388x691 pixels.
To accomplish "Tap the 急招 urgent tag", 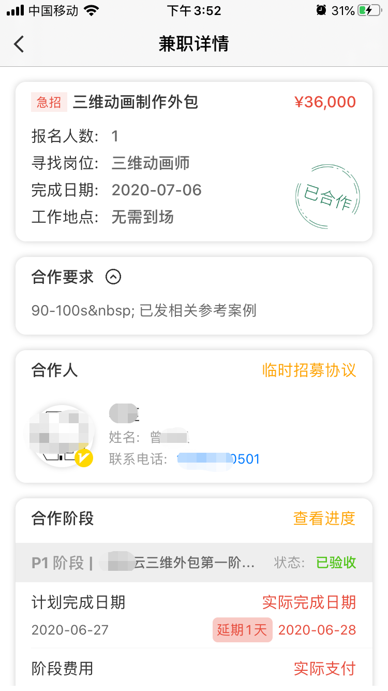I will click(x=49, y=102).
